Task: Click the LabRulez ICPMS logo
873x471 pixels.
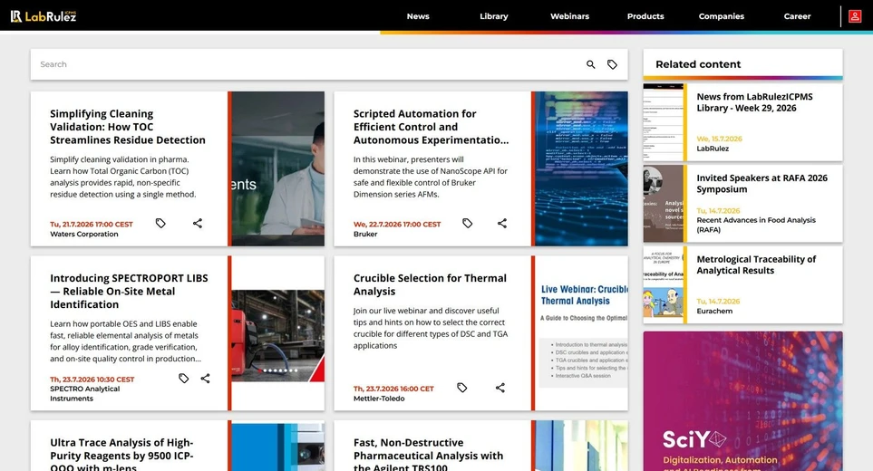Action: tap(44, 16)
